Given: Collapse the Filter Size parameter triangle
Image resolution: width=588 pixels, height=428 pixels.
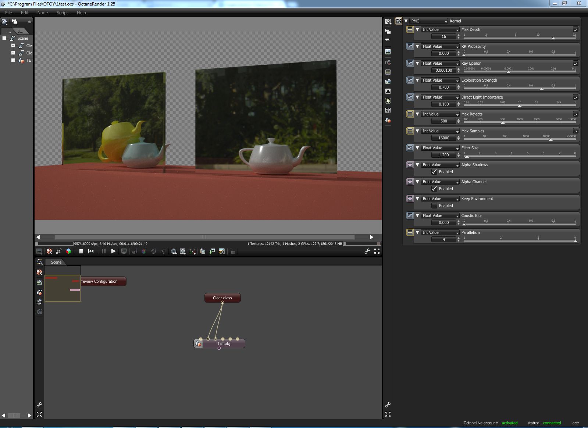Looking at the screenshot, I should click(417, 148).
